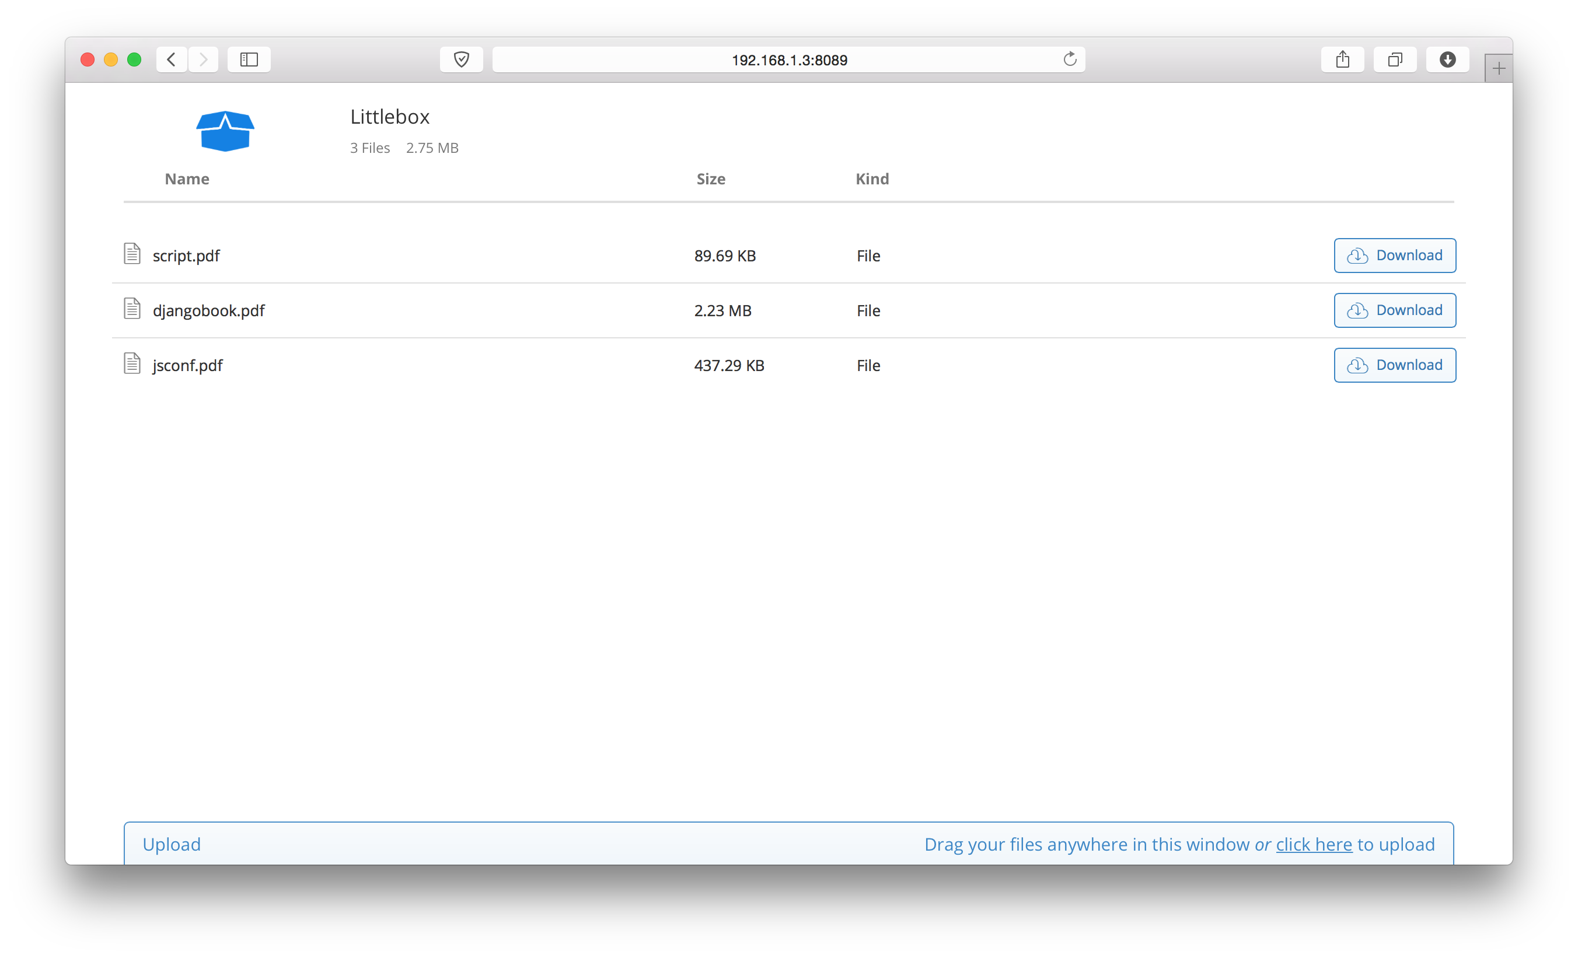Click the Size column header
This screenshot has width=1578, height=958.
[x=711, y=179]
